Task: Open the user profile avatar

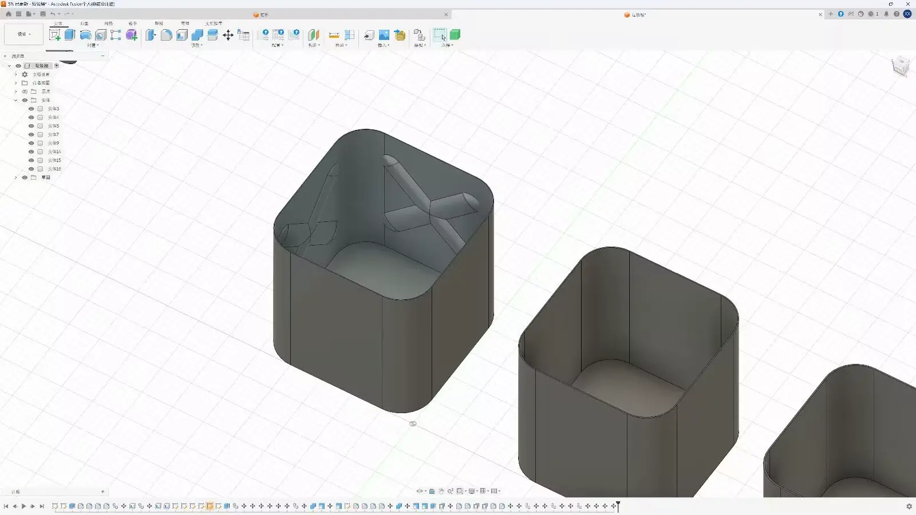Action: [907, 14]
